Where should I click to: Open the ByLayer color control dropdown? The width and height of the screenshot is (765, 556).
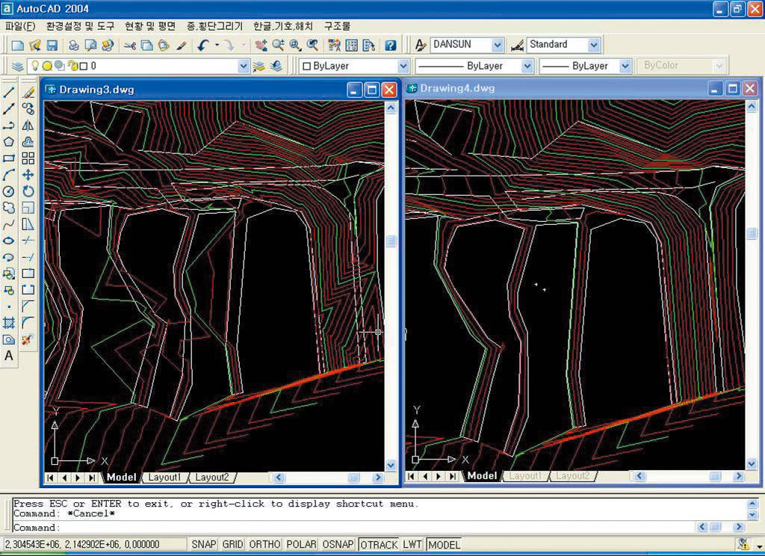pos(403,67)
